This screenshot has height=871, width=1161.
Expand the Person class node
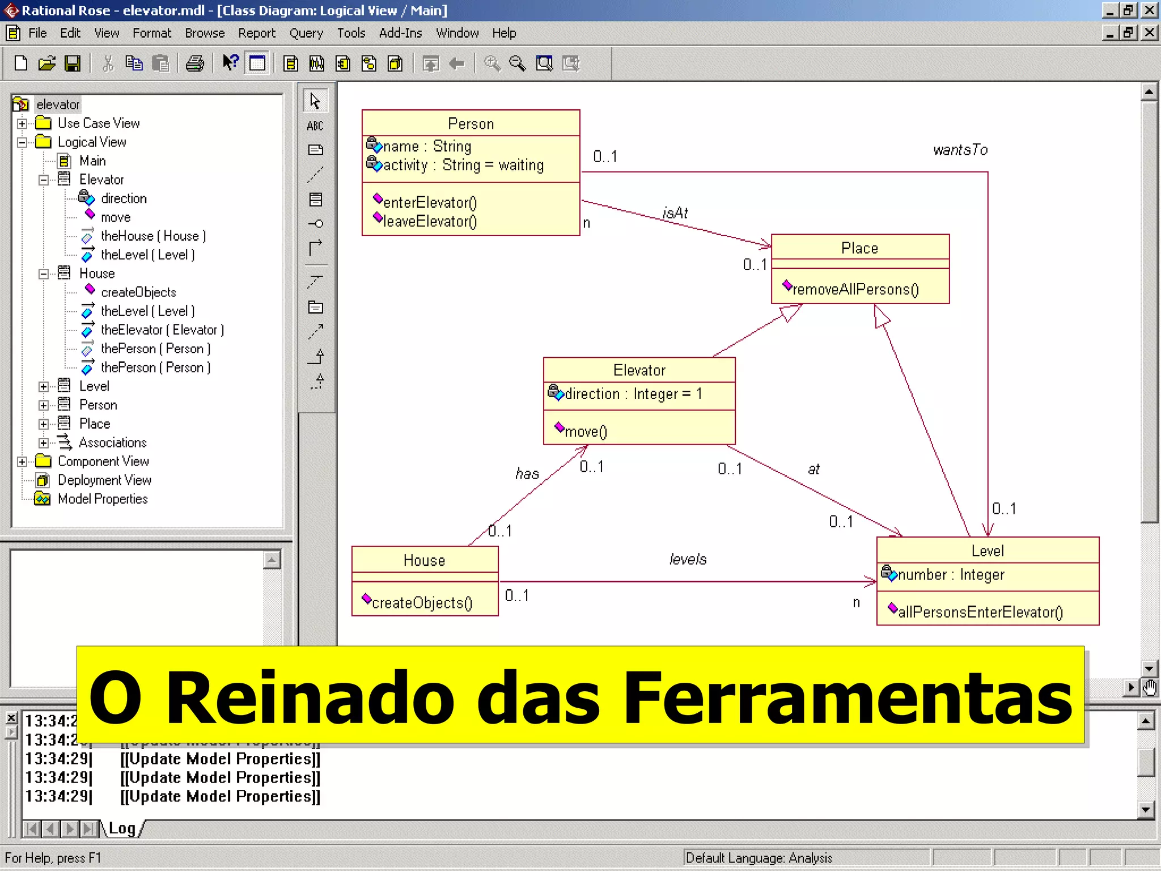[x=44, y=405]
